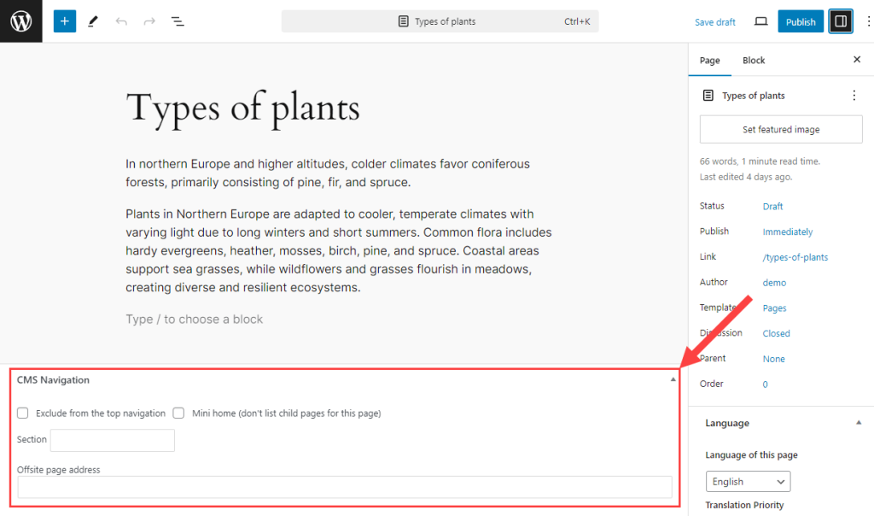Click the WordPress logo
The image size is (874, 516).
[x=20, y=21]
